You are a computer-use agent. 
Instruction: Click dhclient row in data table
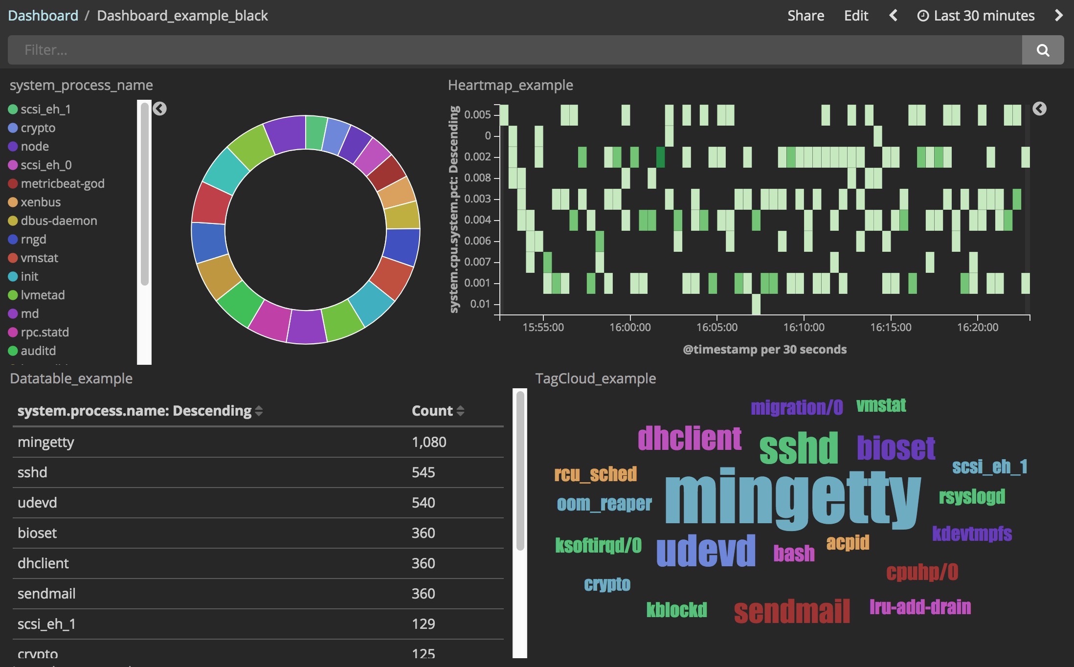pyautogui.click(x=258, y=563)
